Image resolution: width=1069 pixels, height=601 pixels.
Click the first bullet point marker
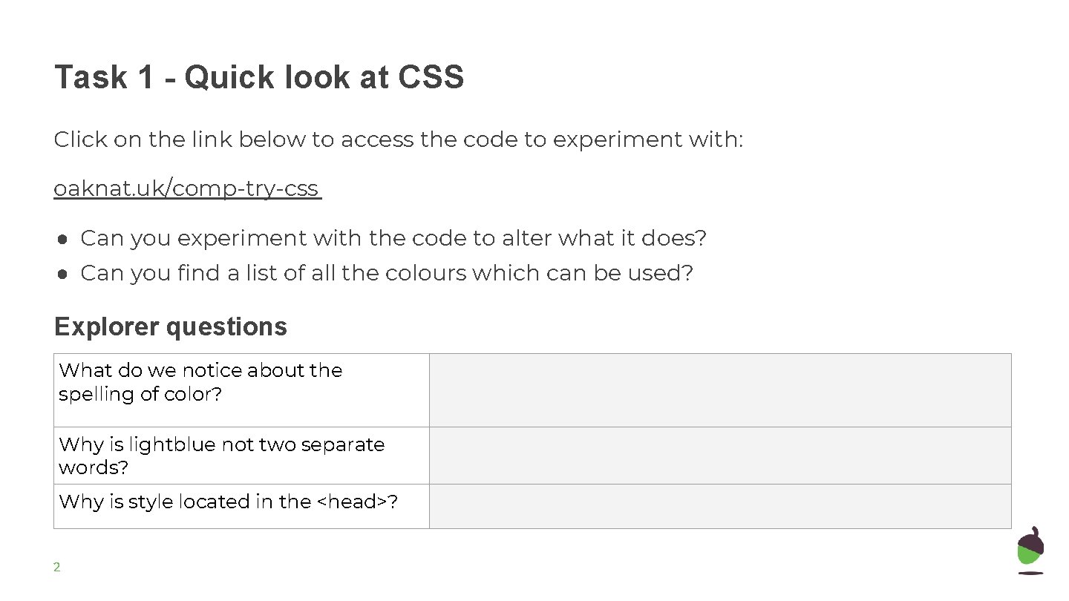(x=64, y=239)
